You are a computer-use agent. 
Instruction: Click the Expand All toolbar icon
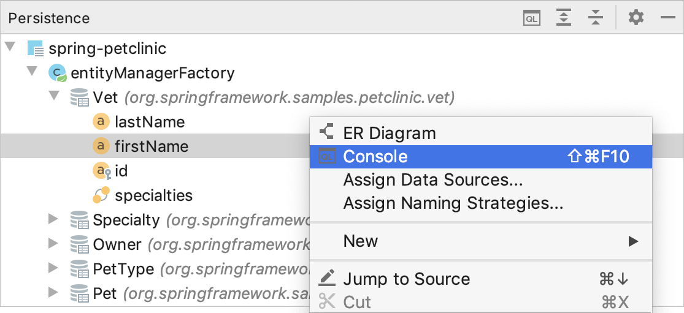(x=564, y=18)
